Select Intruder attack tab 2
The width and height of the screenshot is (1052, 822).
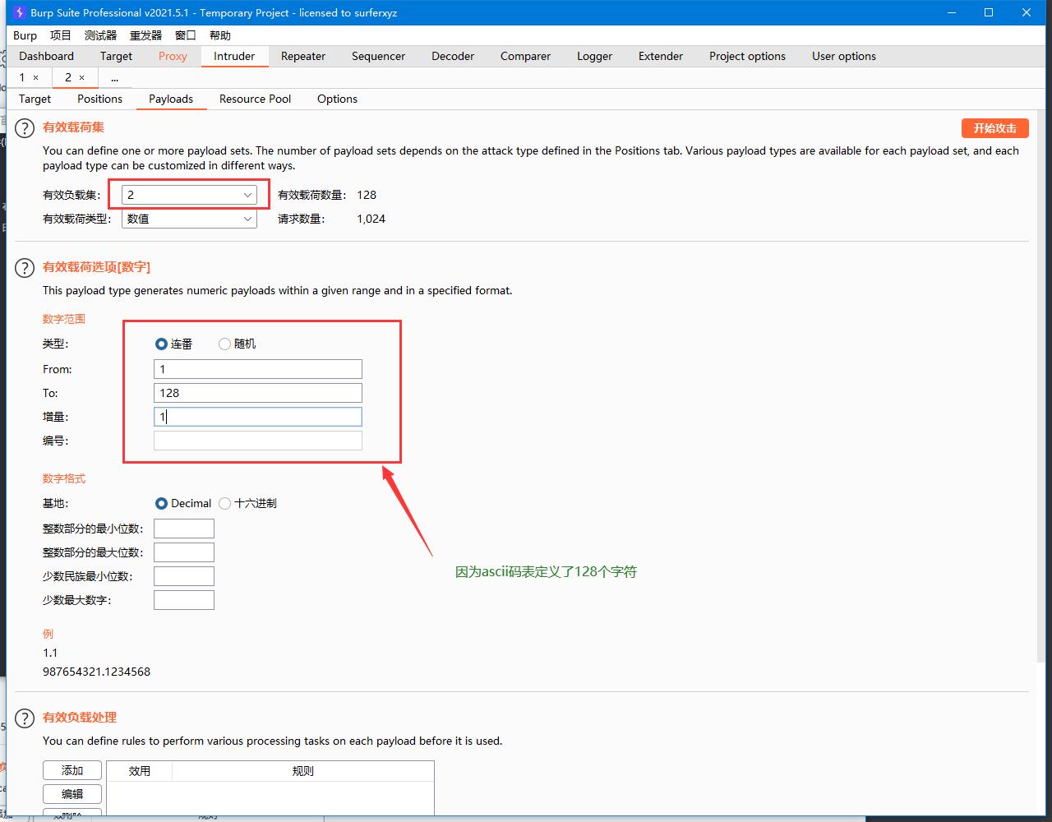tap(68, 77)
